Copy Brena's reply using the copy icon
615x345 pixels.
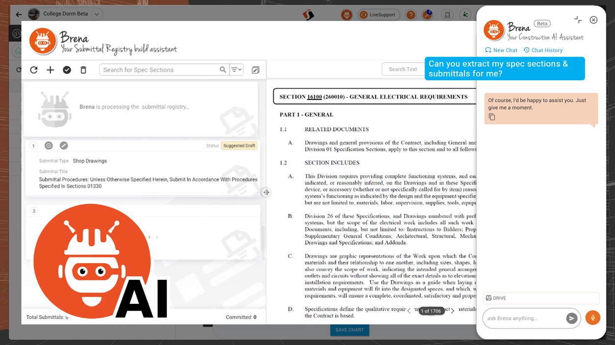tap(492, 117)
